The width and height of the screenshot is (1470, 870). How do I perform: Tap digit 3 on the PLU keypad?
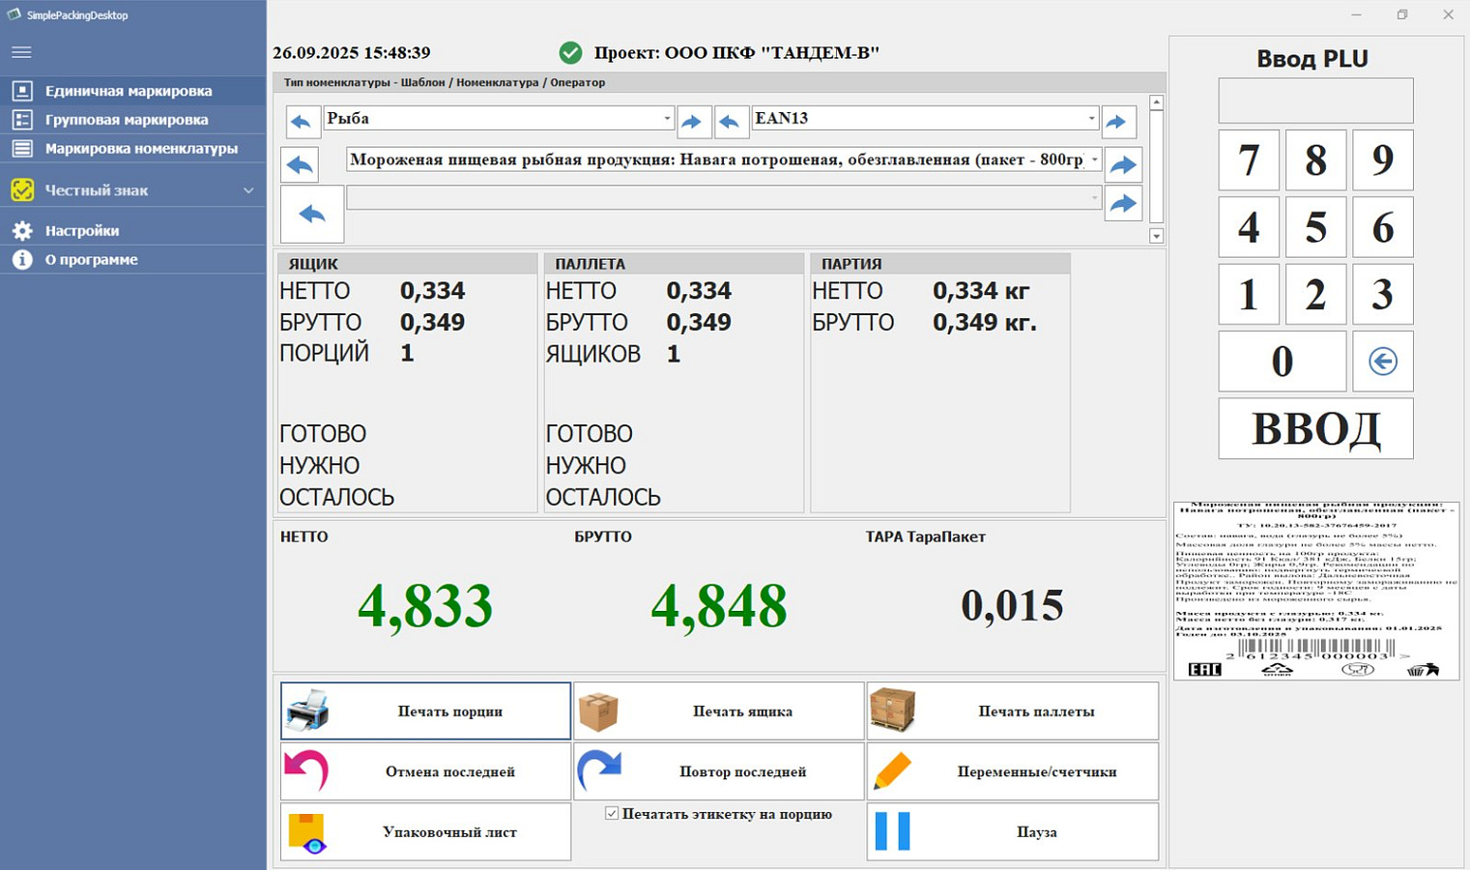(1383, 294)
